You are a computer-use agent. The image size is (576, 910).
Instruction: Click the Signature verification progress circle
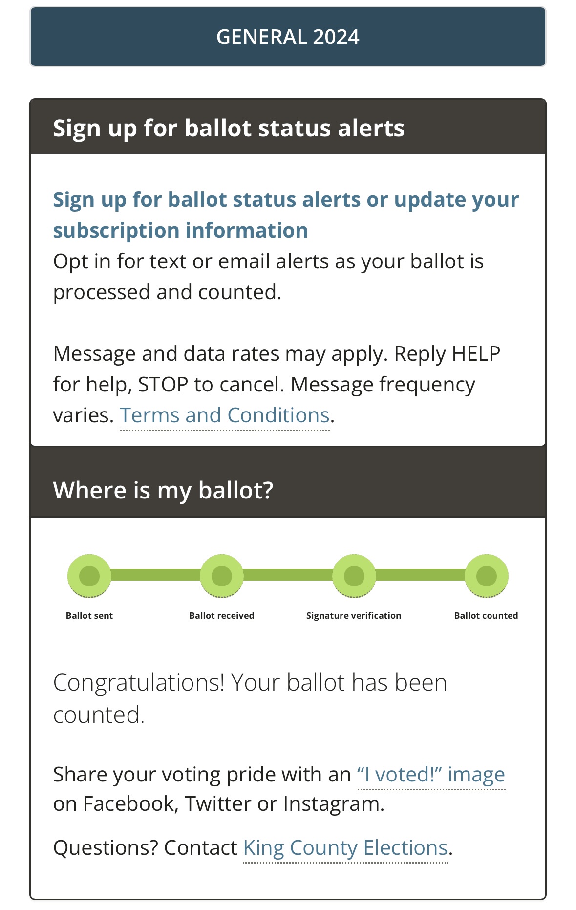point(354,576)
